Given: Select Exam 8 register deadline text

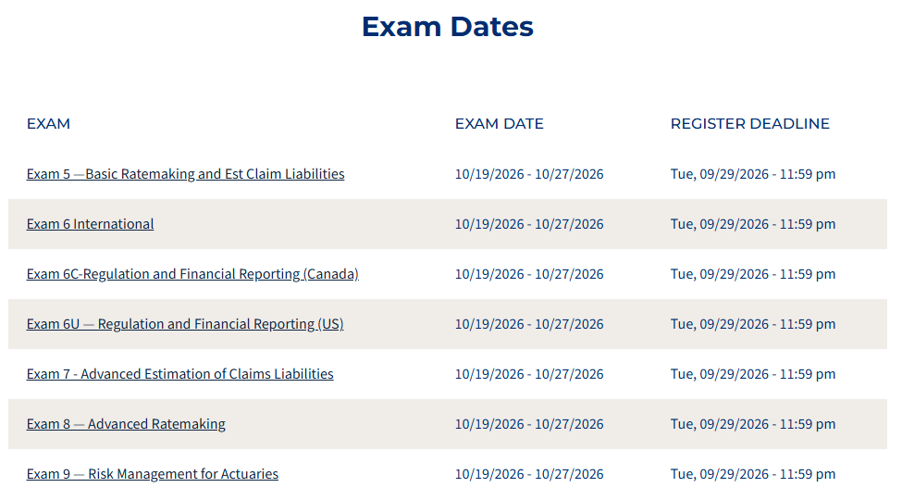Looking at the screenshot, I should point(753,424).
